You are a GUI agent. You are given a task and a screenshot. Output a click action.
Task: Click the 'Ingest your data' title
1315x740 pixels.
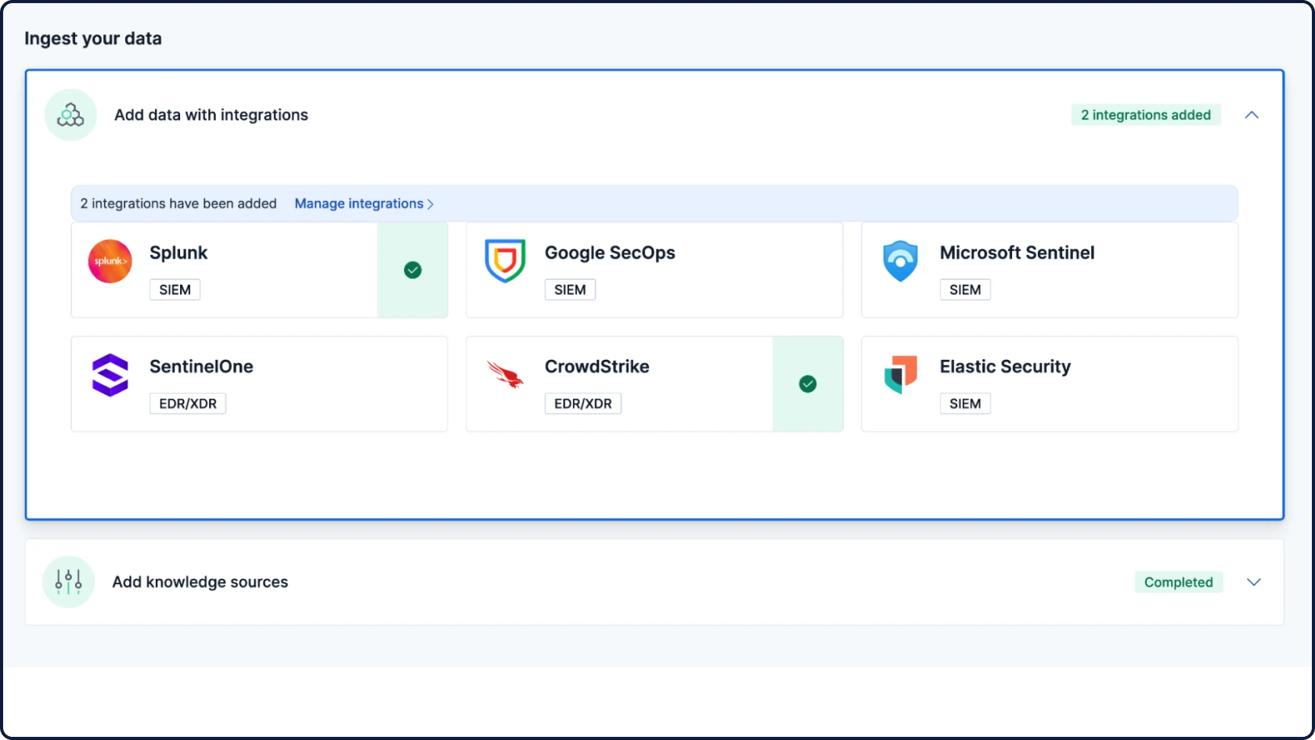point(93,38)
